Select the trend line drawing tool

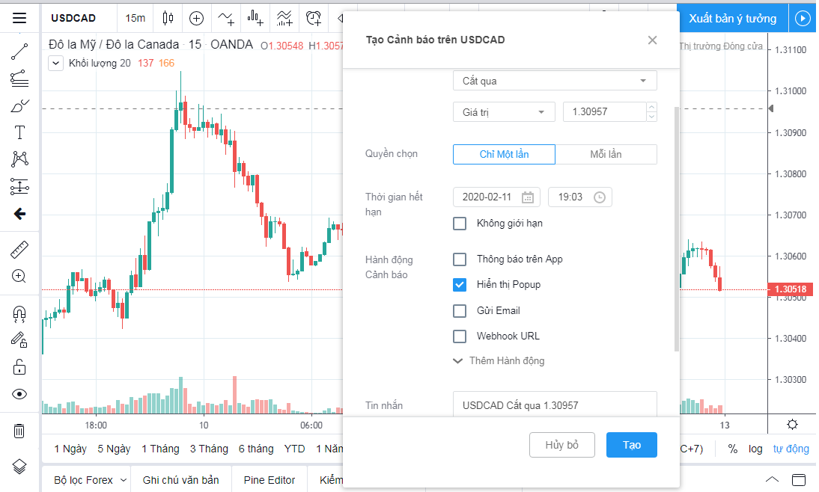click(x=19, y=52)
